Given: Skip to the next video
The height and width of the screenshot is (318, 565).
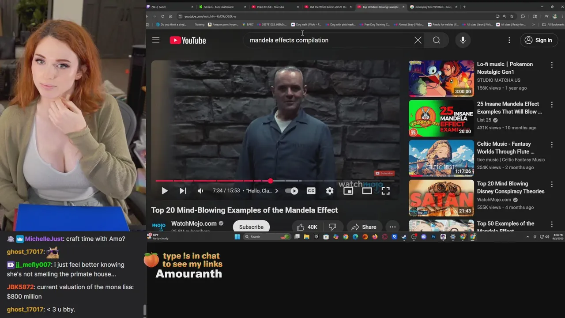Looking at the screenshot, I should pyautogui.click(x=183, y=191).
